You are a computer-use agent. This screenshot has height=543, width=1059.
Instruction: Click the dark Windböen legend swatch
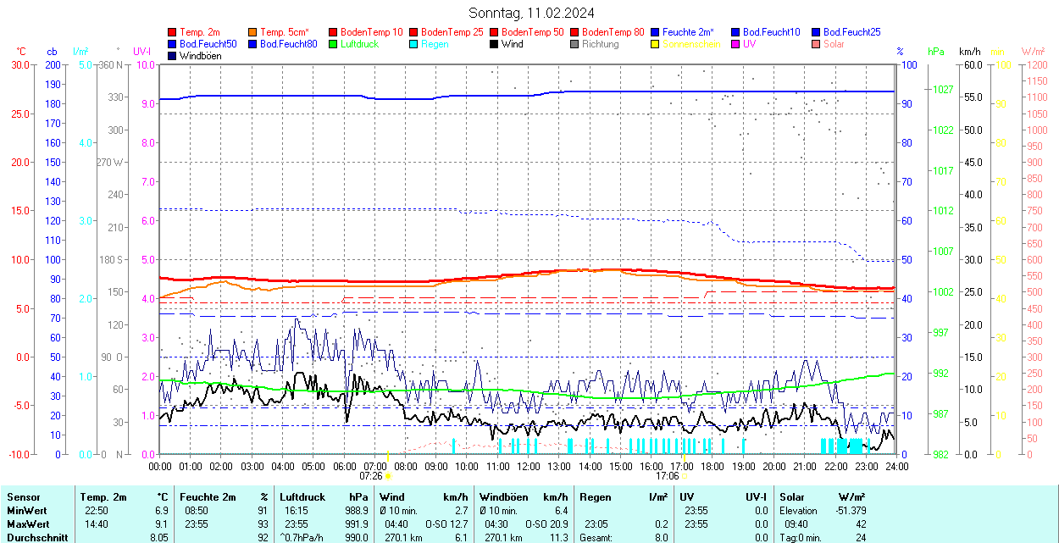(172, 56)
